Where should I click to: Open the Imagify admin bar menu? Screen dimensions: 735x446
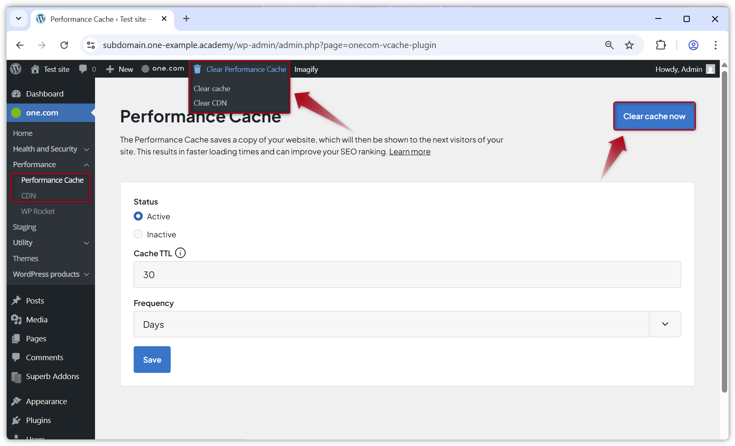306,69
